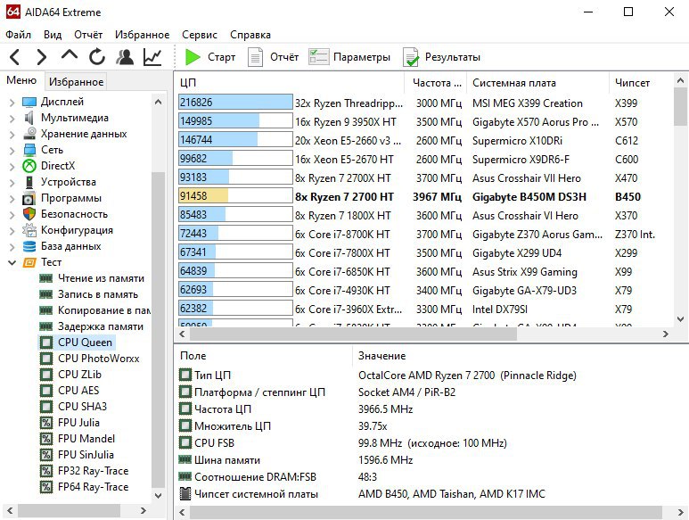Viewport: 689px width, 520px height.
Task: Collapse the Тест tree node
Action: coord(12,262)
